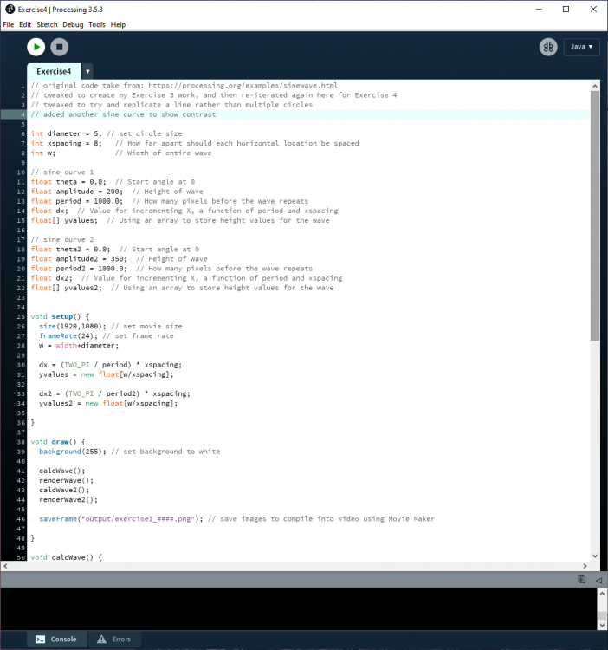Run the sketch with the play button

tap(36, 48)
